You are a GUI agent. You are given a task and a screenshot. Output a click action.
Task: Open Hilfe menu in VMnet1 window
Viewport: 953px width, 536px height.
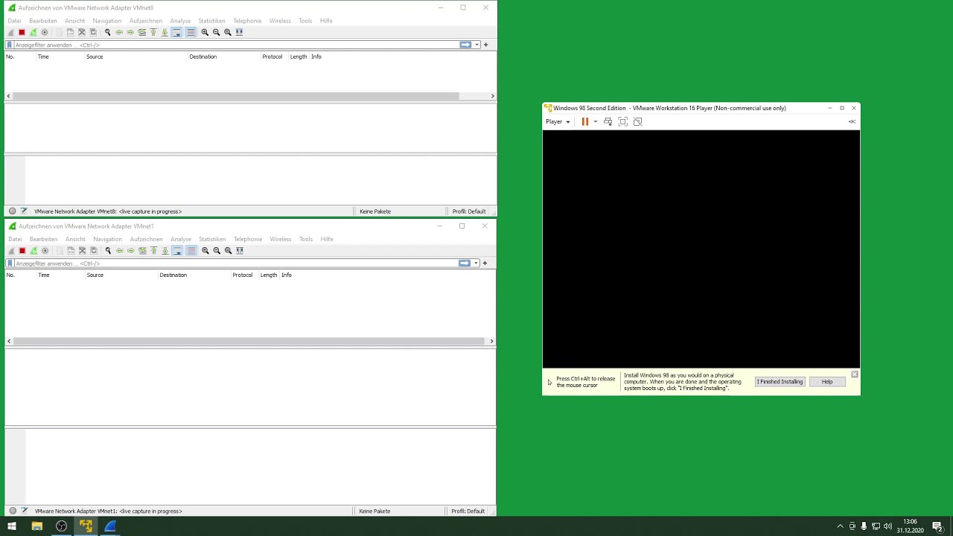pos(327,239)
